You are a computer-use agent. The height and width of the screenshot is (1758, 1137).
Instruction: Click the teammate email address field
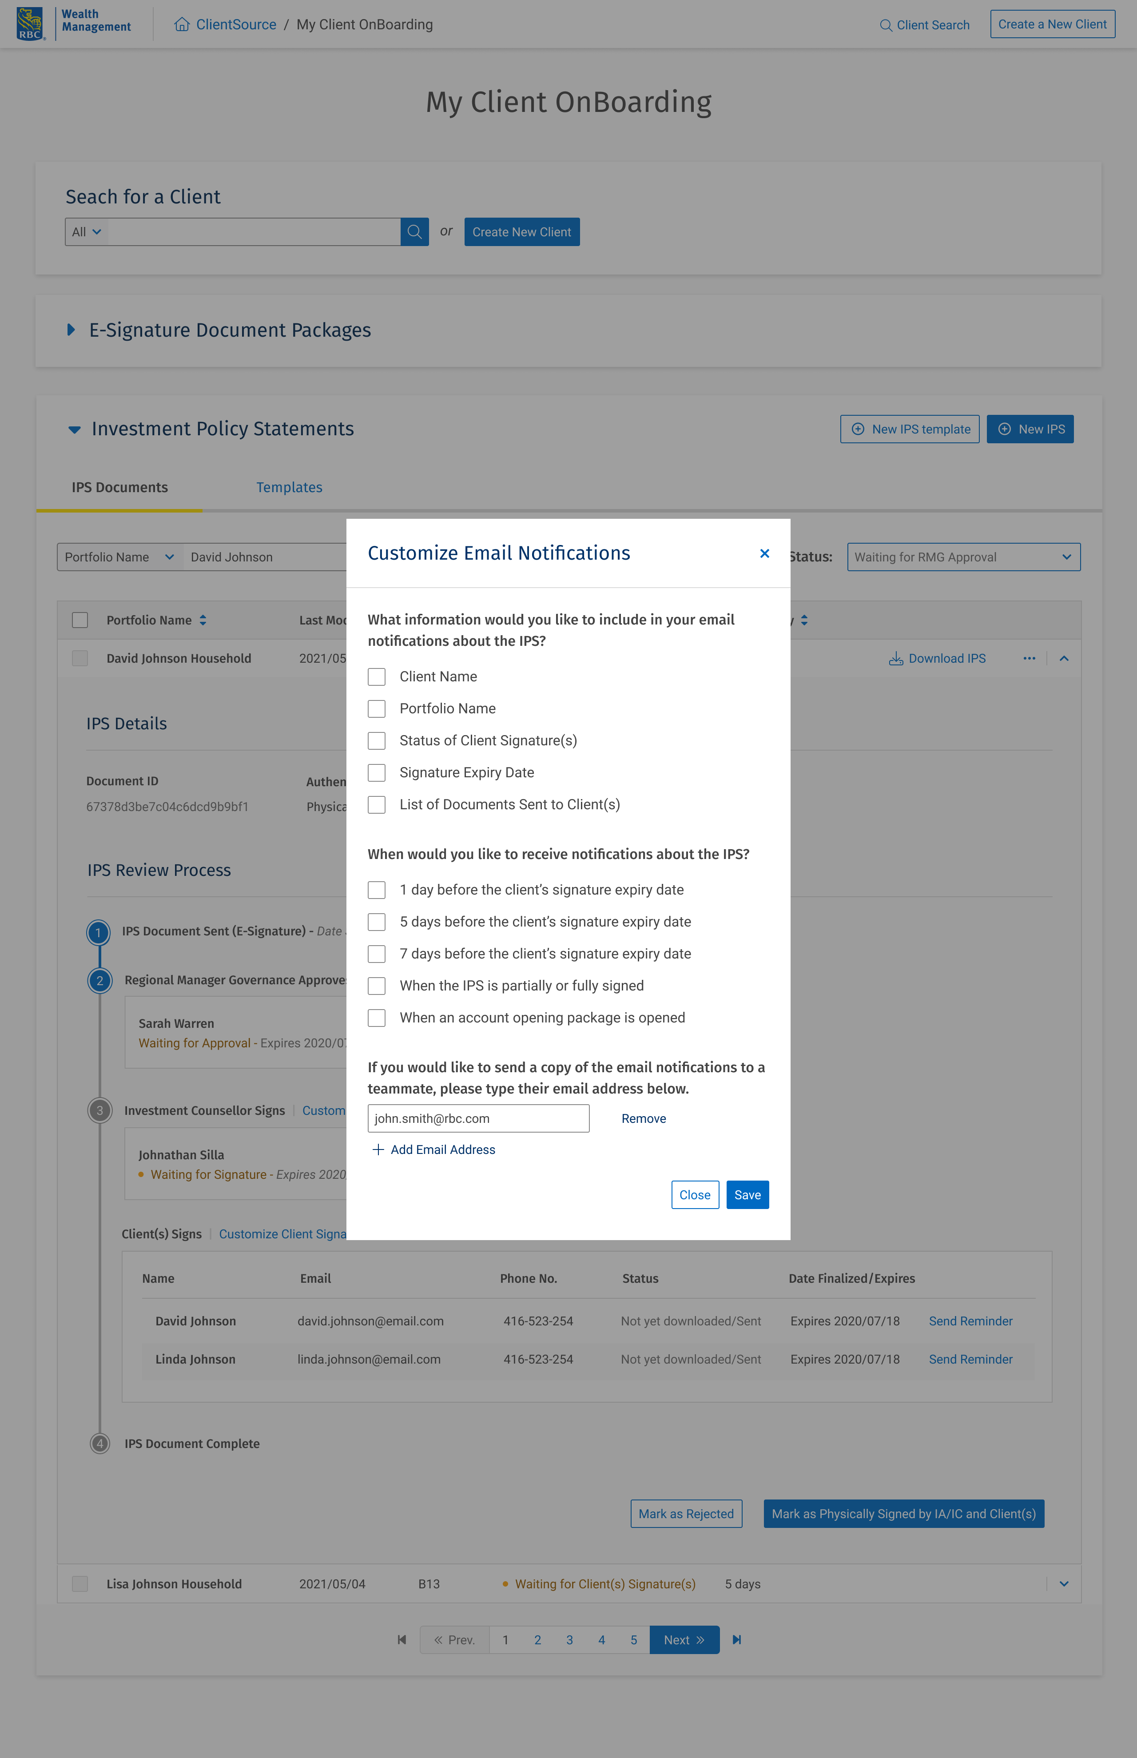(478, 1118)
